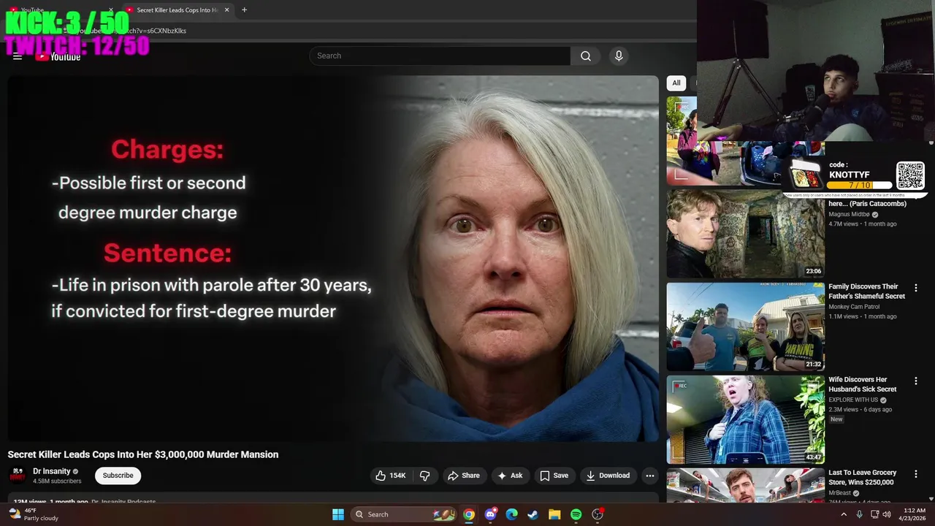
Task: Open Spotify from the taskbar
Action: [576, 514]
